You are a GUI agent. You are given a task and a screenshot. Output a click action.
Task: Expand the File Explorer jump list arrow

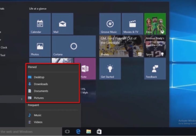pyautogui.click(x=22, y=99)
